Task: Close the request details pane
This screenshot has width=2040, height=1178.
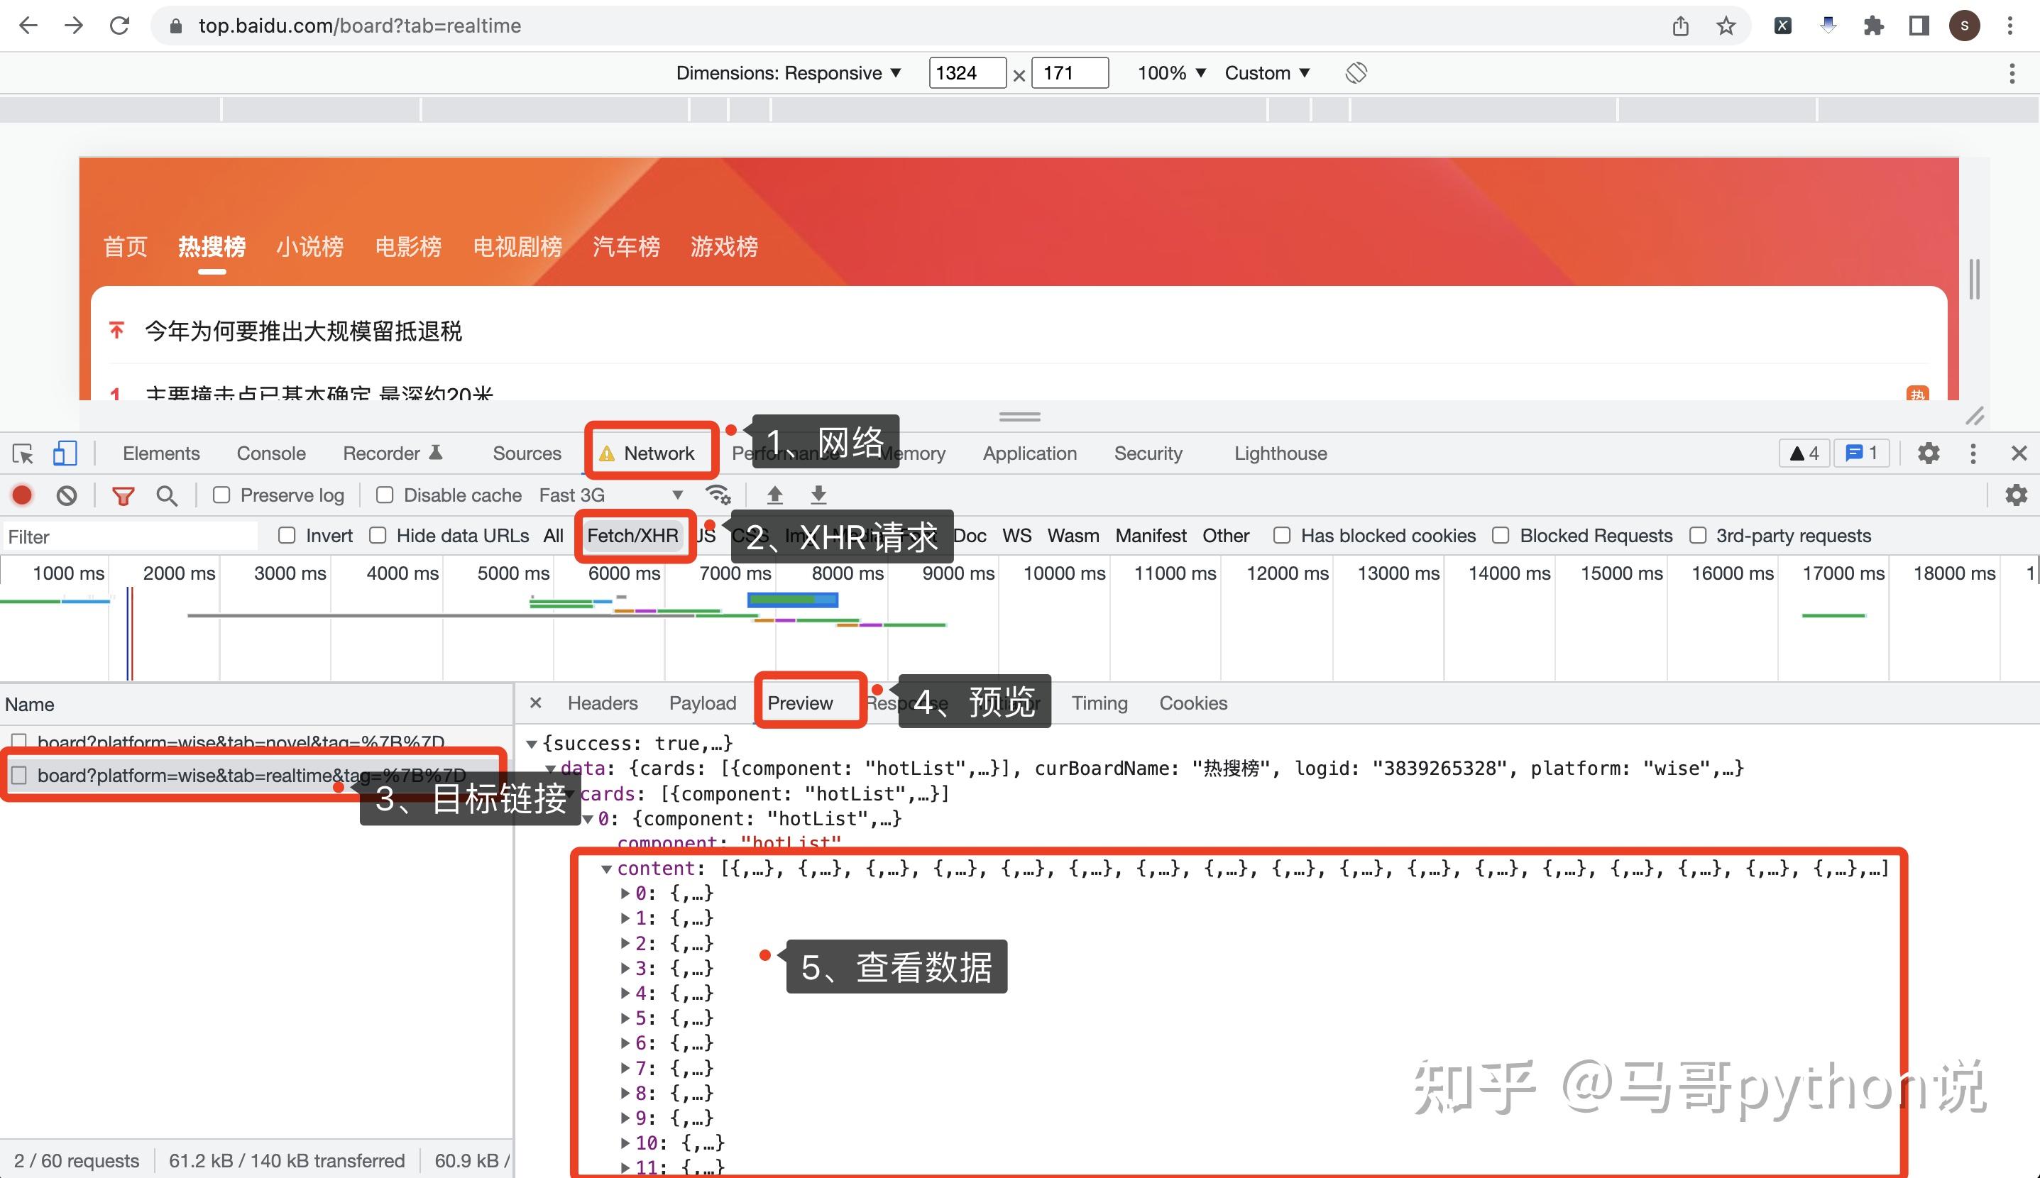Action: 535,703
